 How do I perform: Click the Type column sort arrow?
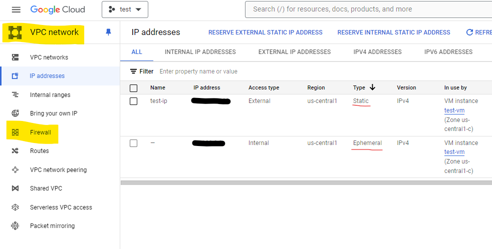click(372, 87)
